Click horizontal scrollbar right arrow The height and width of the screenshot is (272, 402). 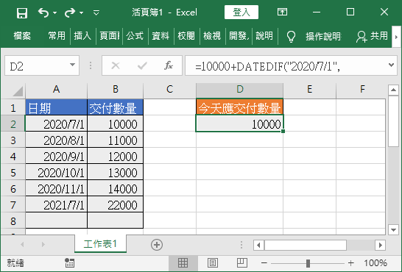pos(380,245)
